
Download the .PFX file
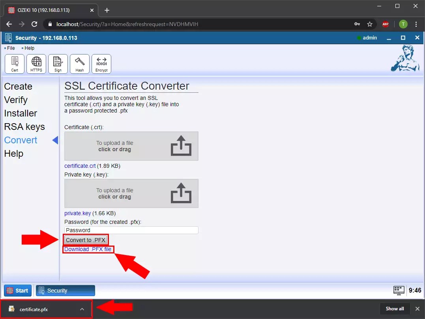click(88, 249)
